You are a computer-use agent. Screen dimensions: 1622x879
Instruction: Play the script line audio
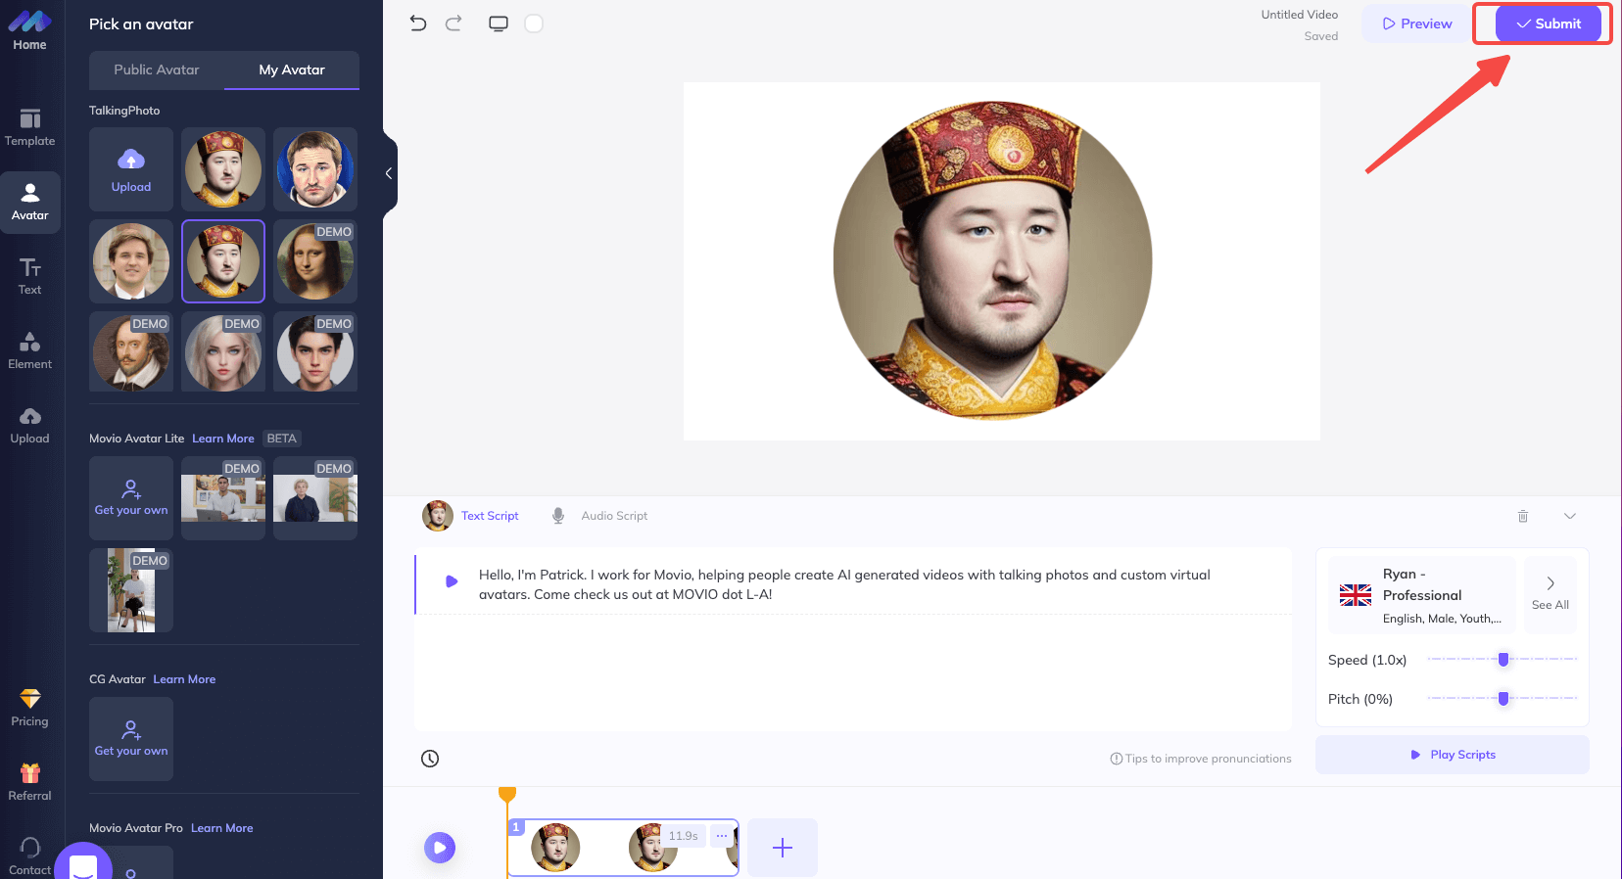[x=452, y=581]
